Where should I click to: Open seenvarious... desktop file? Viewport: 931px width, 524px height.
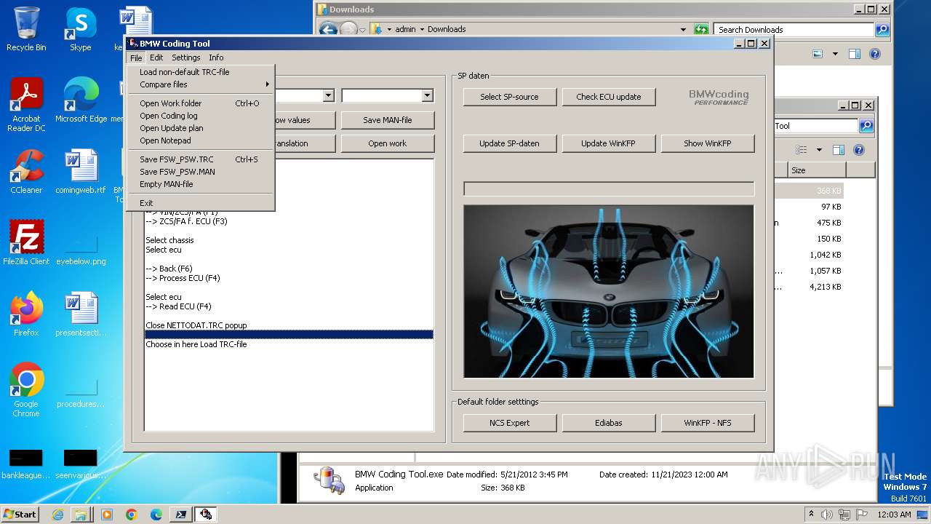[81, 464]
